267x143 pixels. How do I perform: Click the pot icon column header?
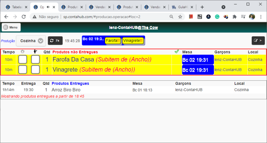pos(22,52)
